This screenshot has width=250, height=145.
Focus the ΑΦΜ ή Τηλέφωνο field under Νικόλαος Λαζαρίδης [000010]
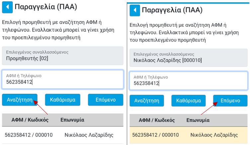pos(188,80)
